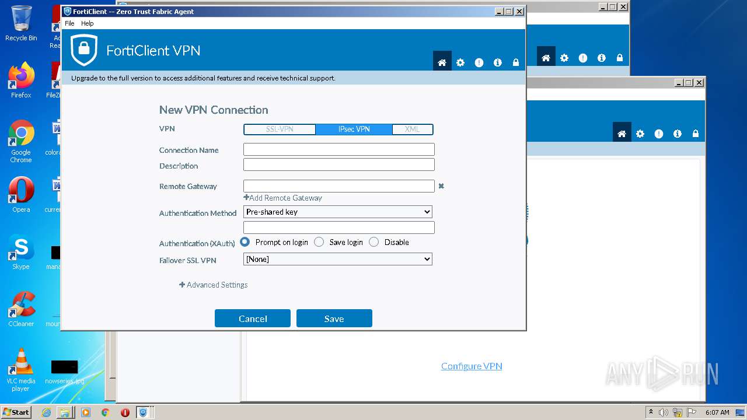Open Internet Explorer from taskbar

(47, 412)
